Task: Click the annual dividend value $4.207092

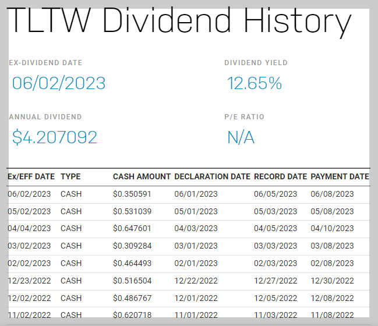Action: click(x=55, y=137)
